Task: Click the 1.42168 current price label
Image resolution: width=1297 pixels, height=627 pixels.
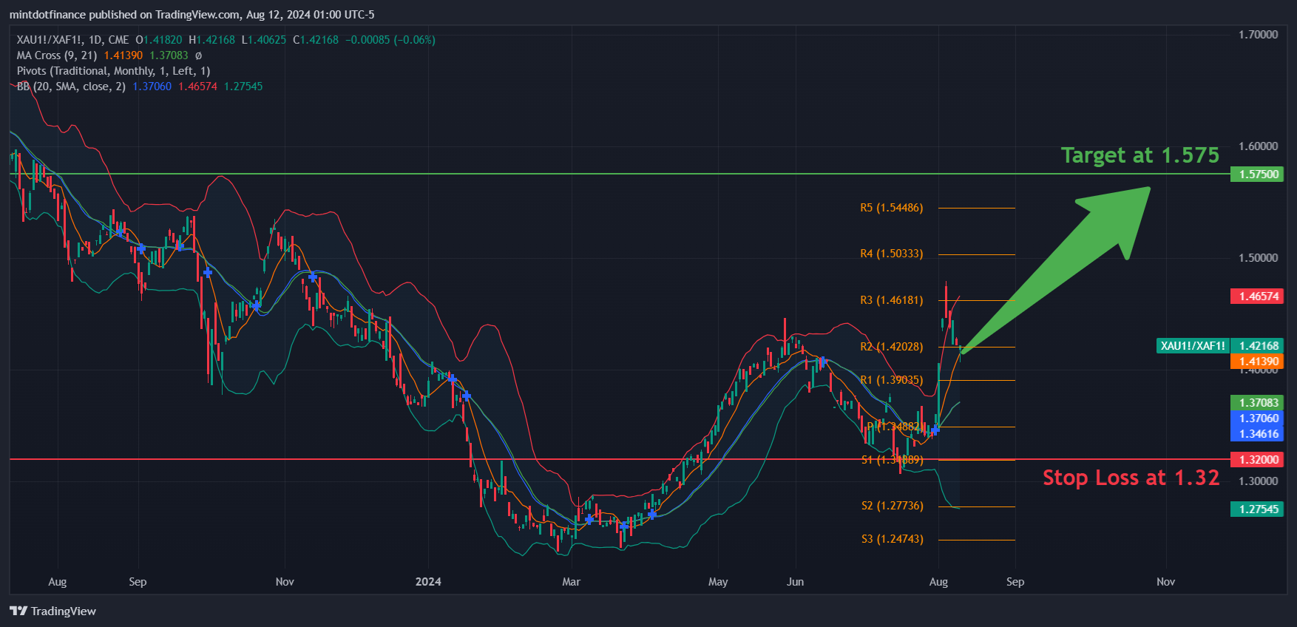Action: 1257,346
